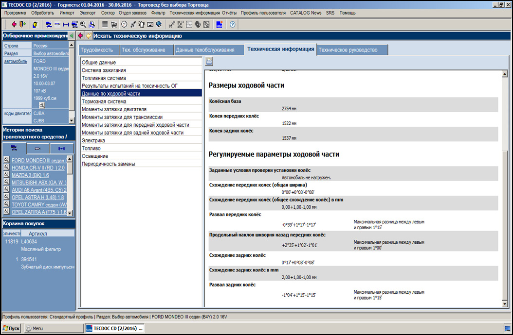Click scroll-down arrow of technical data pane
Screen dimensions: 513x335
505,304
